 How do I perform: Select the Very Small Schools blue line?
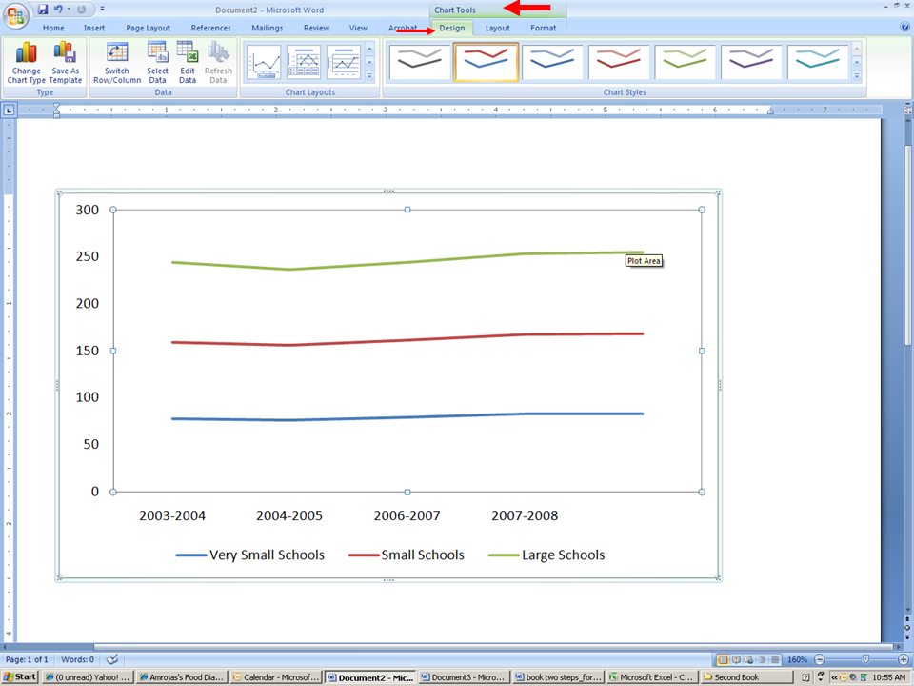click(x=407, y=417)
